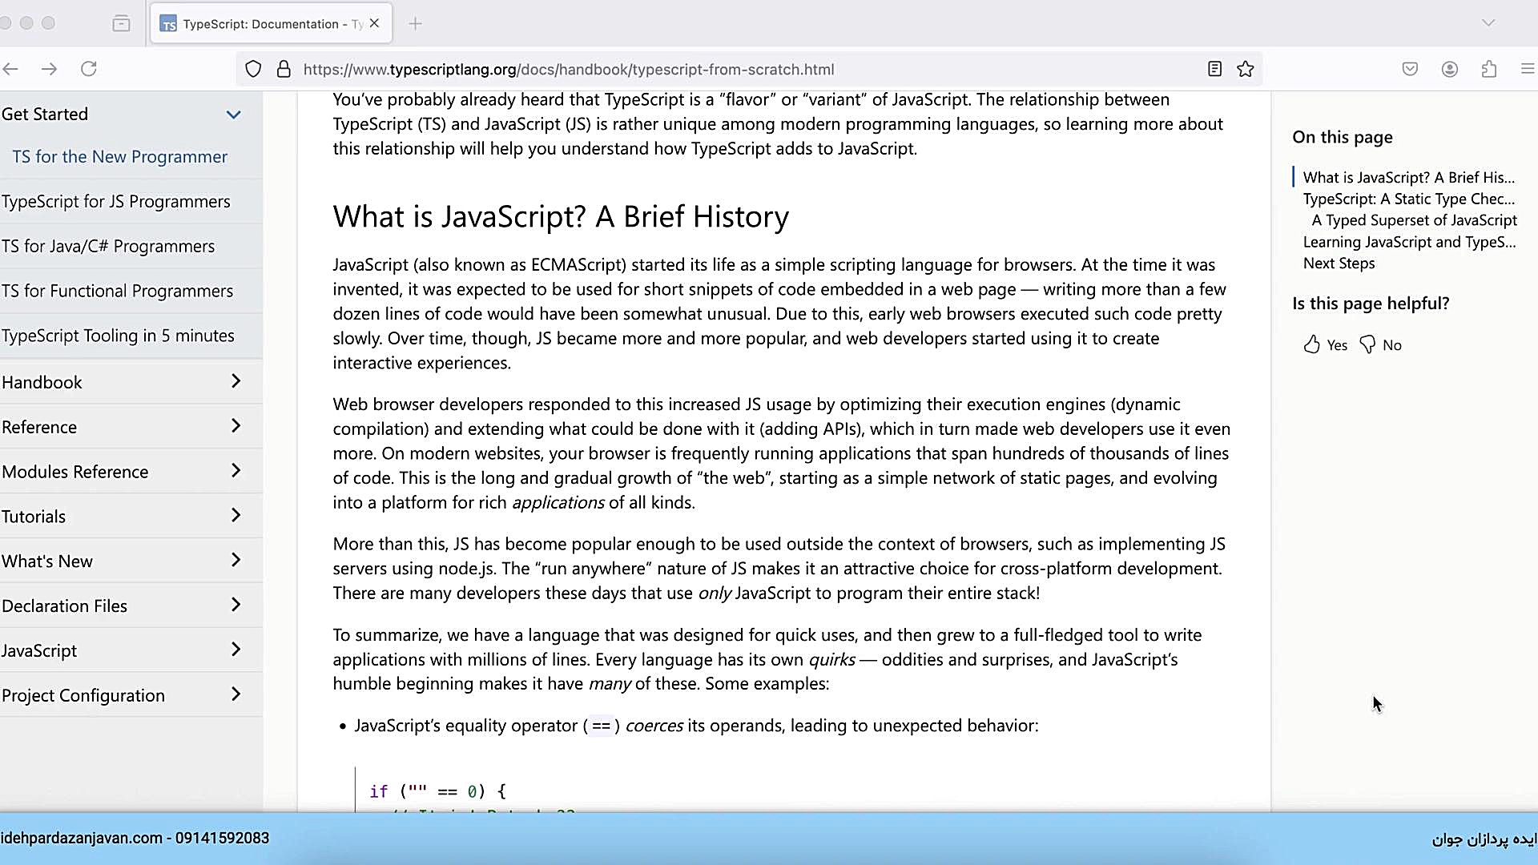The width and height of the screenshot is (1538, 865).
Task: Open the list all tabs chevron
Action: pos(1488,22)
